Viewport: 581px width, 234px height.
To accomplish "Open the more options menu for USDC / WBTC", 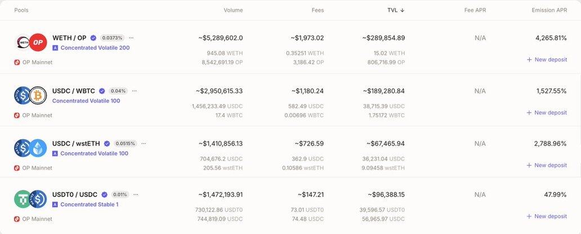I will click(x=134, y=91).
